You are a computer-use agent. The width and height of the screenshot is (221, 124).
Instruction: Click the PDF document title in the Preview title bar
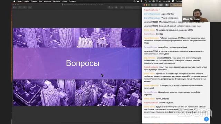[83, 4]
